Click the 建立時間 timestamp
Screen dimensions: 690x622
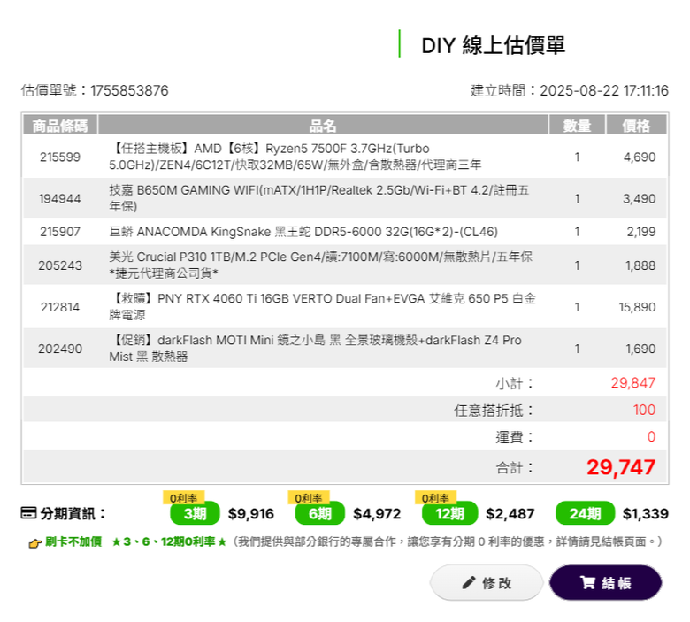570,90
